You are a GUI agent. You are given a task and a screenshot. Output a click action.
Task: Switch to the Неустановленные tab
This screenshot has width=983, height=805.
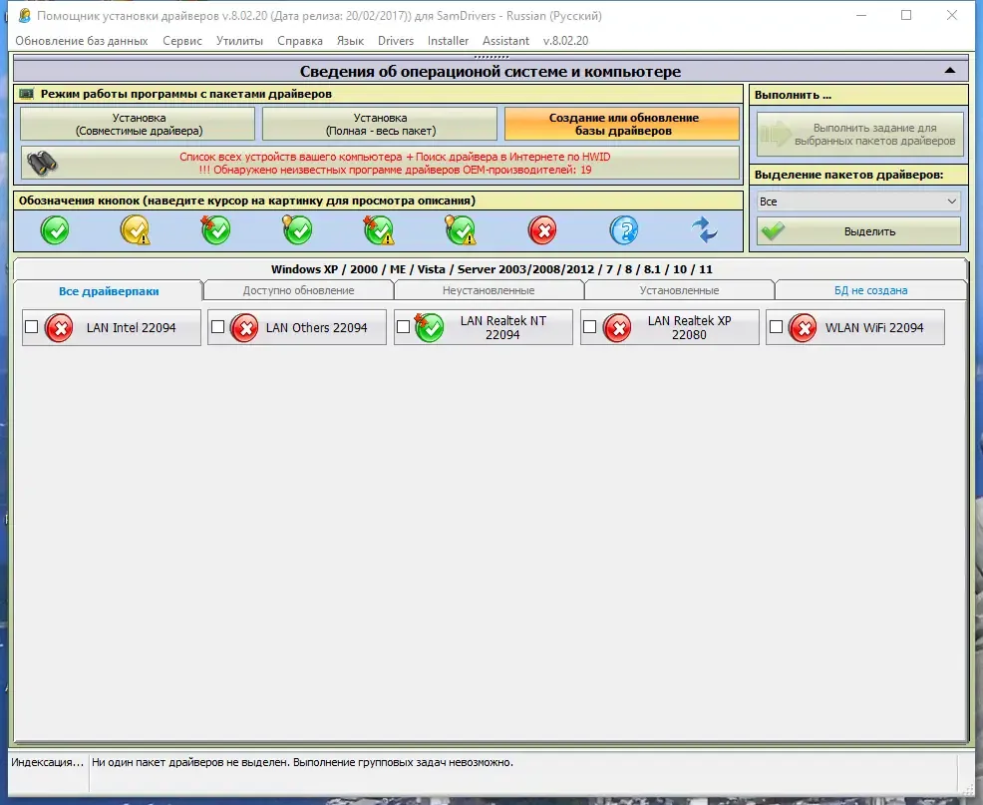[x=489, y=290]
